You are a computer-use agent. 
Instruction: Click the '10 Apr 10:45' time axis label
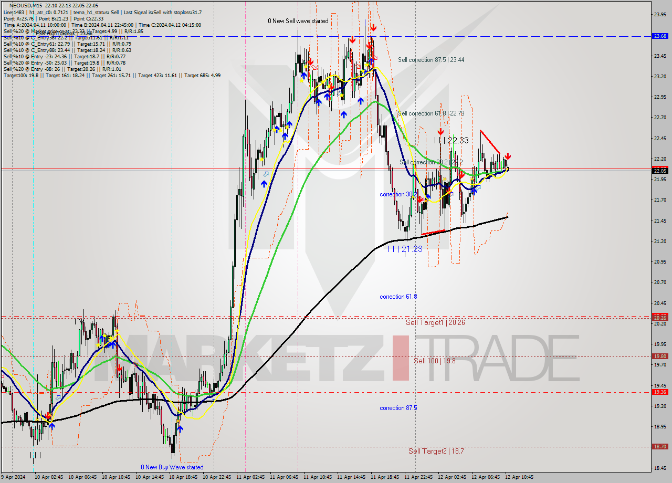pos(115,477)
